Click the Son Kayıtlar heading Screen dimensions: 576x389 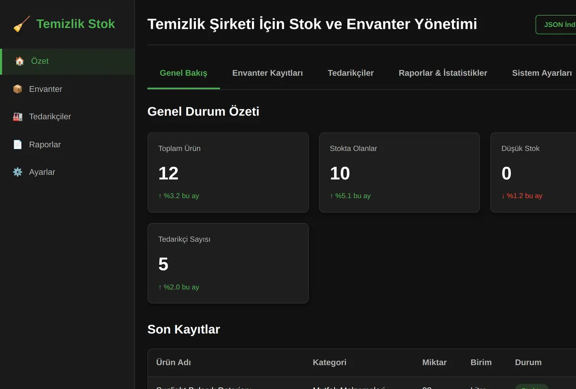click(183, 329)
